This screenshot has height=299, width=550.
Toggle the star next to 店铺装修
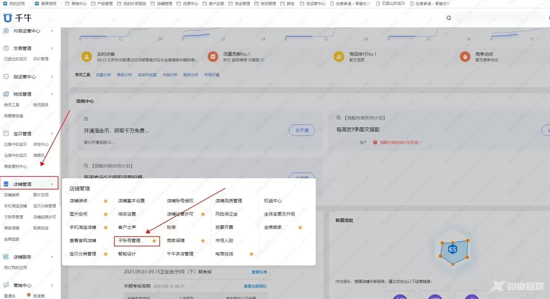tap(106, 201)
